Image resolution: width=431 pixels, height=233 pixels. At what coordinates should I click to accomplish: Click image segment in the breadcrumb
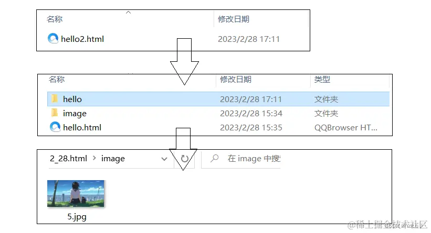click(113, 159)
